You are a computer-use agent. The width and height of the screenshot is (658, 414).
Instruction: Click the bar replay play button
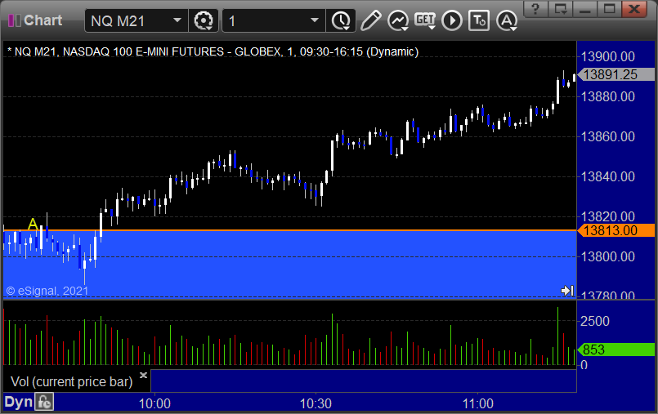(452, 20)
